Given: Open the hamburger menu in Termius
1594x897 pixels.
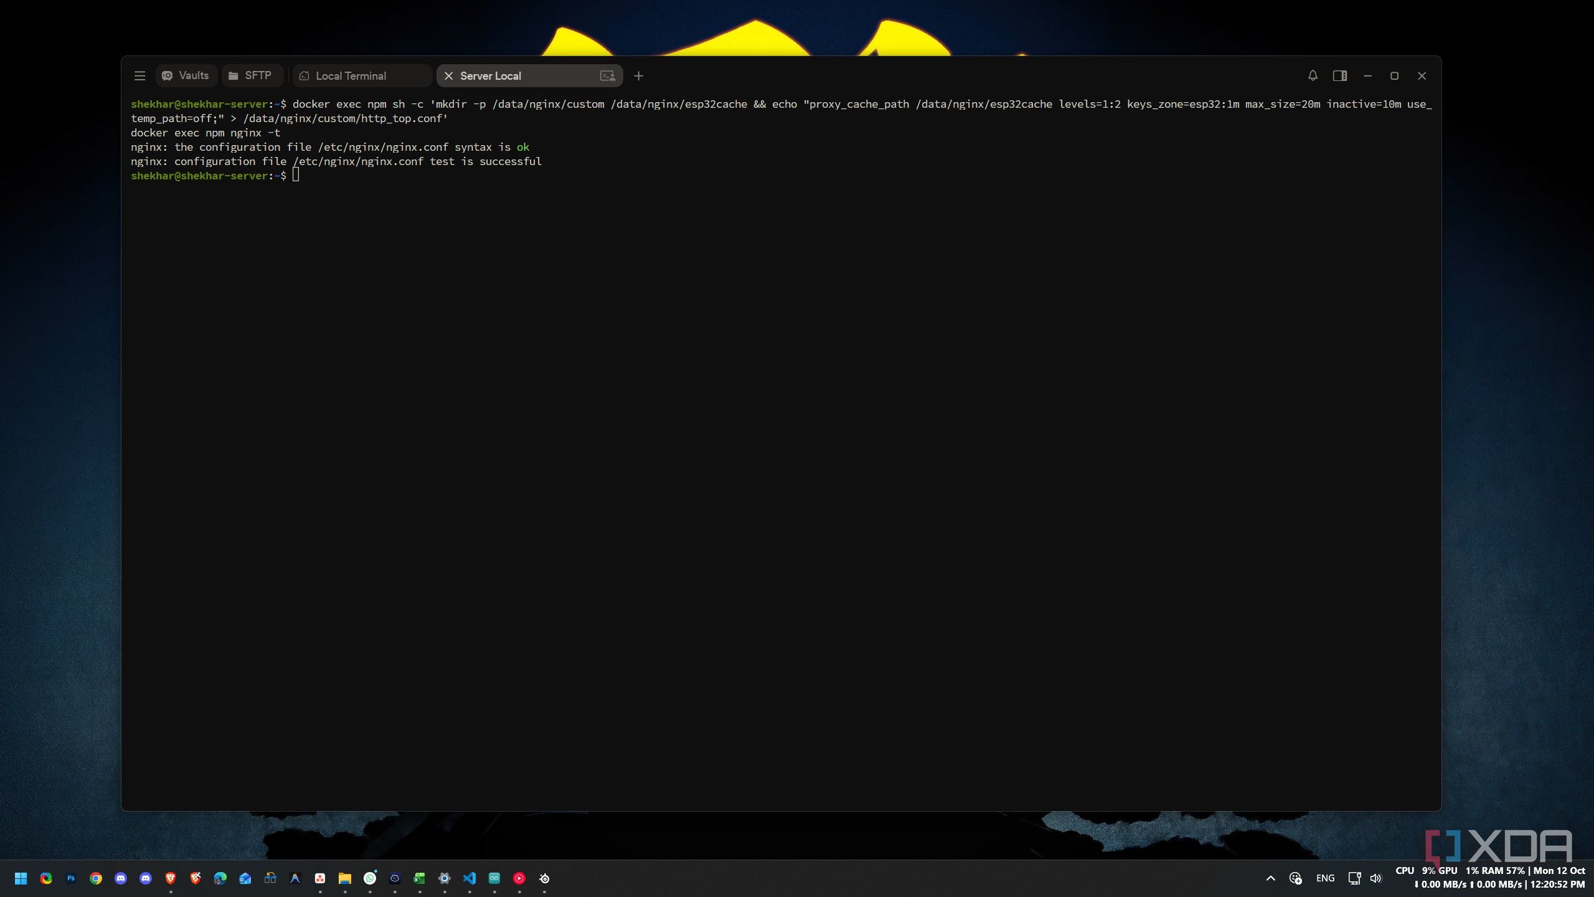Looking at the screenshot, I should (x=139, y=75).
